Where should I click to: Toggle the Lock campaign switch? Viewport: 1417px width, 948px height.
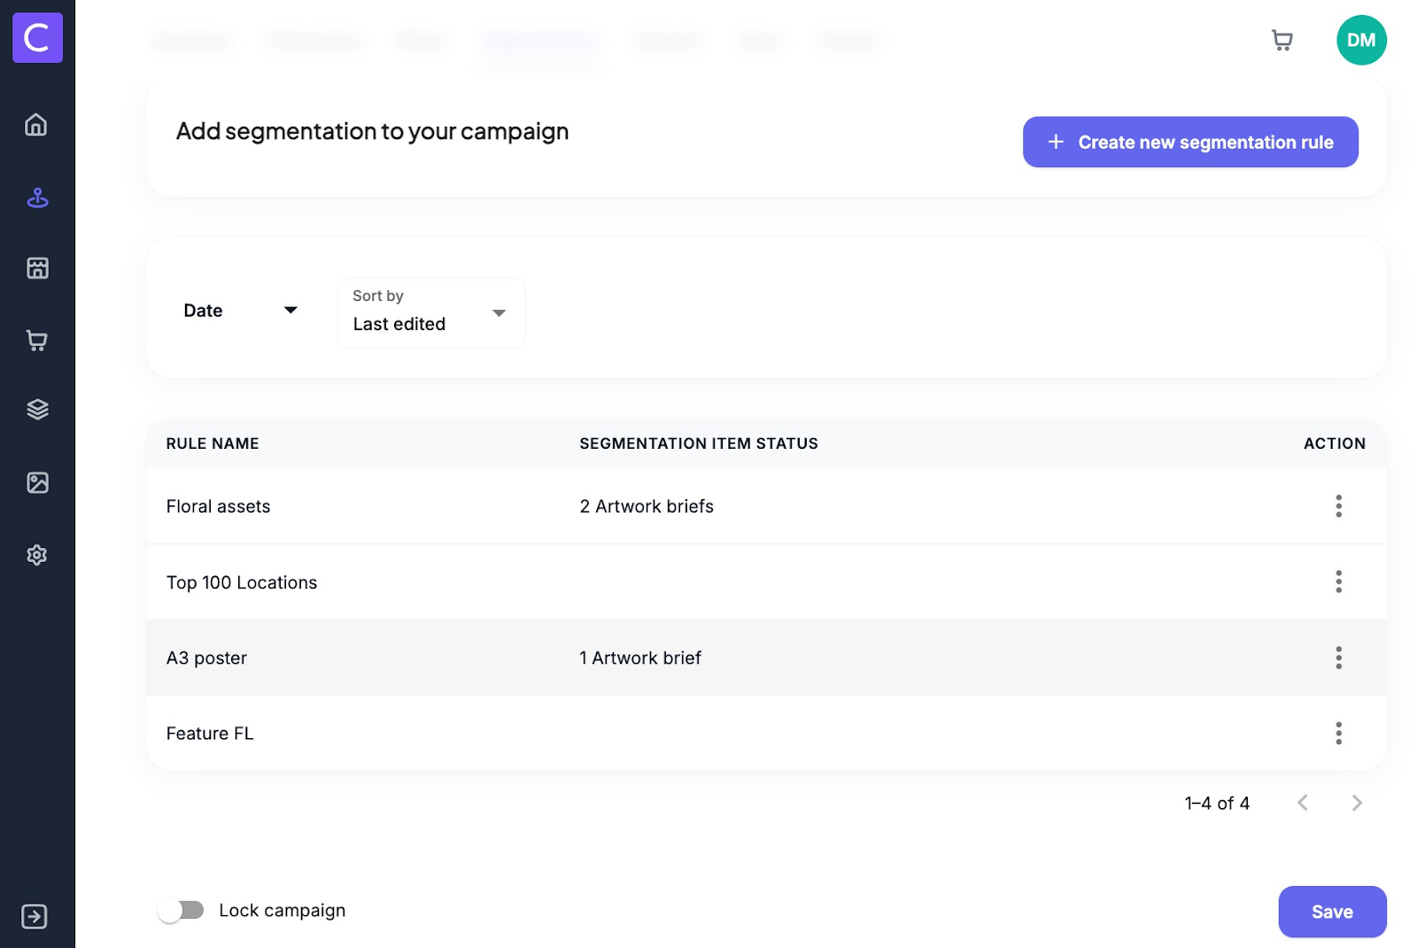click(181, 910)
